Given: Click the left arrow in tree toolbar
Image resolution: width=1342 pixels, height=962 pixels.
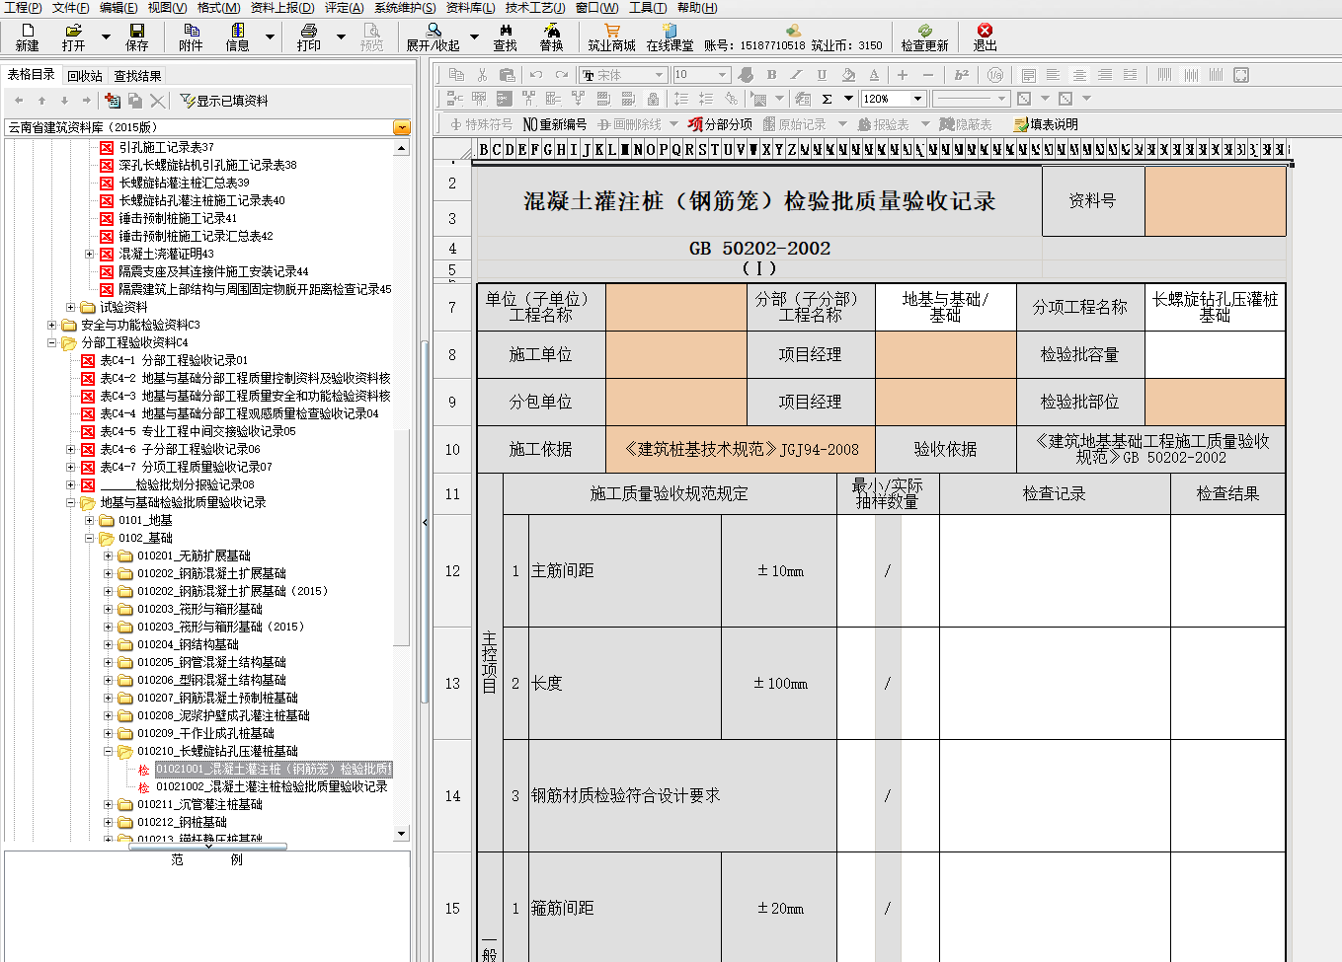Looking at the screenshot, I should coord(19,101).
